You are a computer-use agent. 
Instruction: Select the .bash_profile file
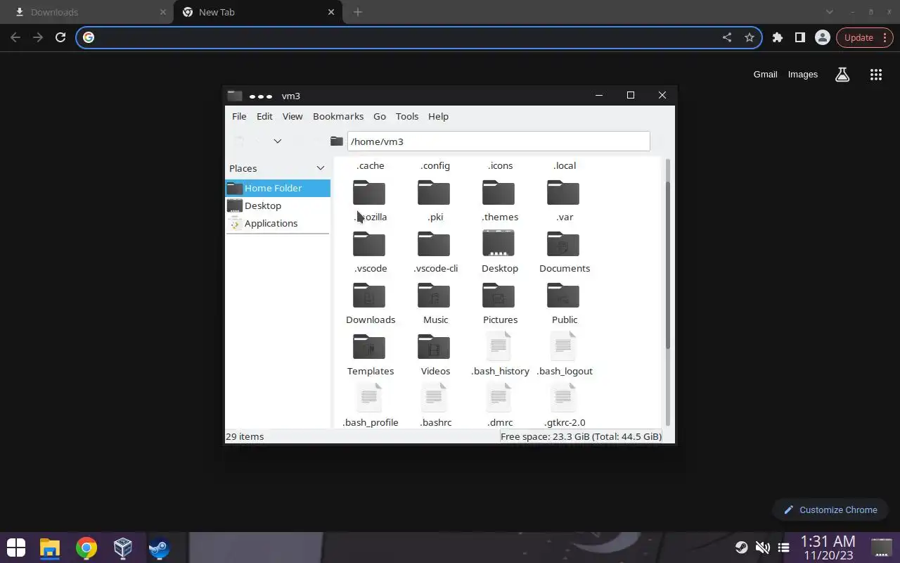pyautogui.click(x=369, y=398)
